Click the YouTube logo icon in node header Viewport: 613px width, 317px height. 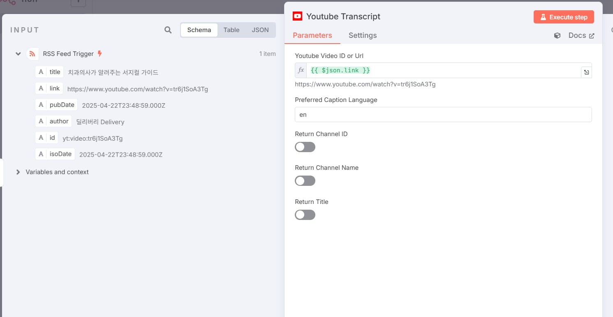(x=297, y=16)
